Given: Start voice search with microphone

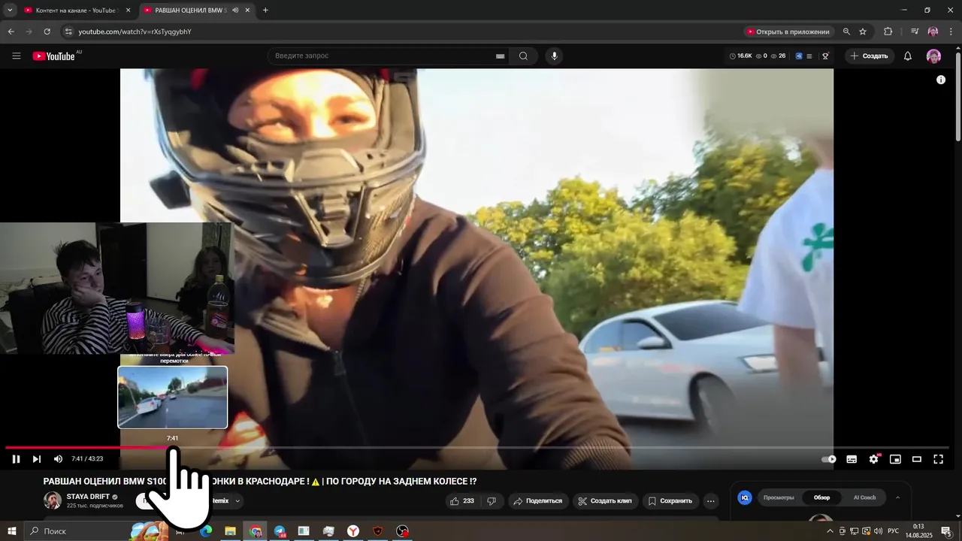Looking at the screenshot, I should click(x=554, y=56).
